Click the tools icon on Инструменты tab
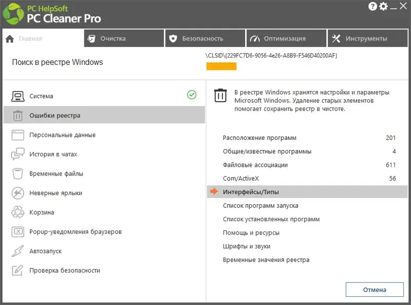This screenshot has width=411, height=305. tap(336, 39)
